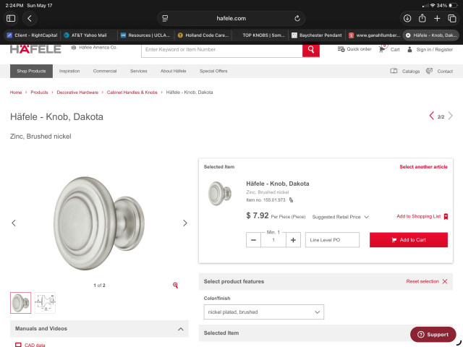
Task: Switch to TOP KNOBS tab
Action: point(260,35)
